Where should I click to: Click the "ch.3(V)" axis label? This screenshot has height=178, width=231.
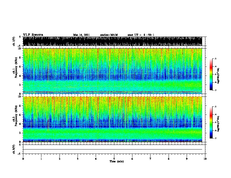(14, 149)
